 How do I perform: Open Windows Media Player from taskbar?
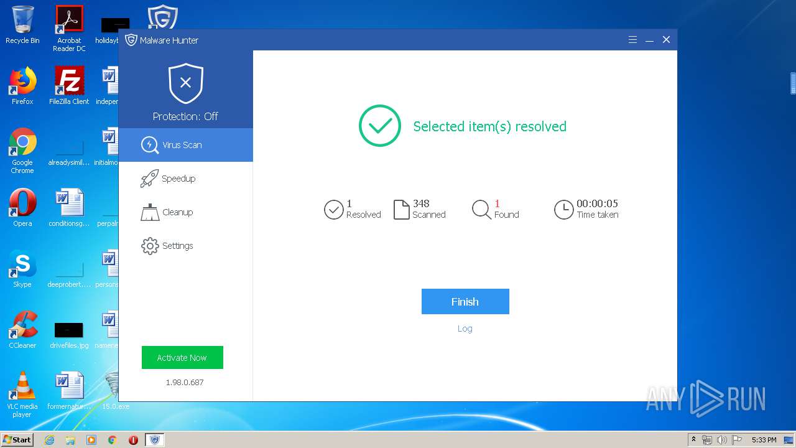pyautogui.click(x=91, y=440)
